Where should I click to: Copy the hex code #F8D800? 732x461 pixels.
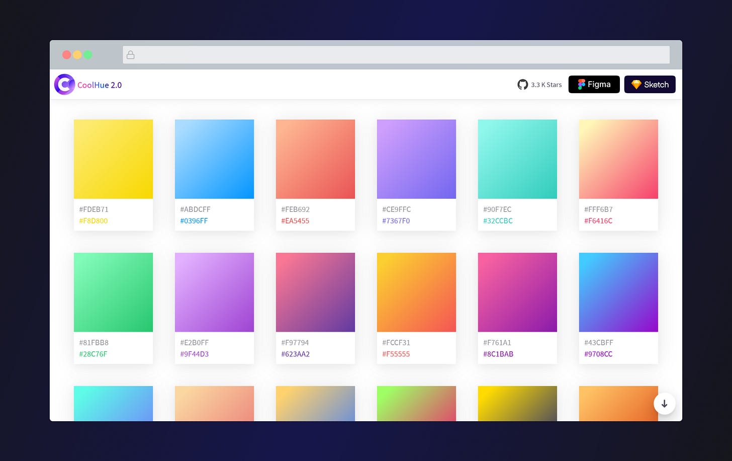pos(94,221)
